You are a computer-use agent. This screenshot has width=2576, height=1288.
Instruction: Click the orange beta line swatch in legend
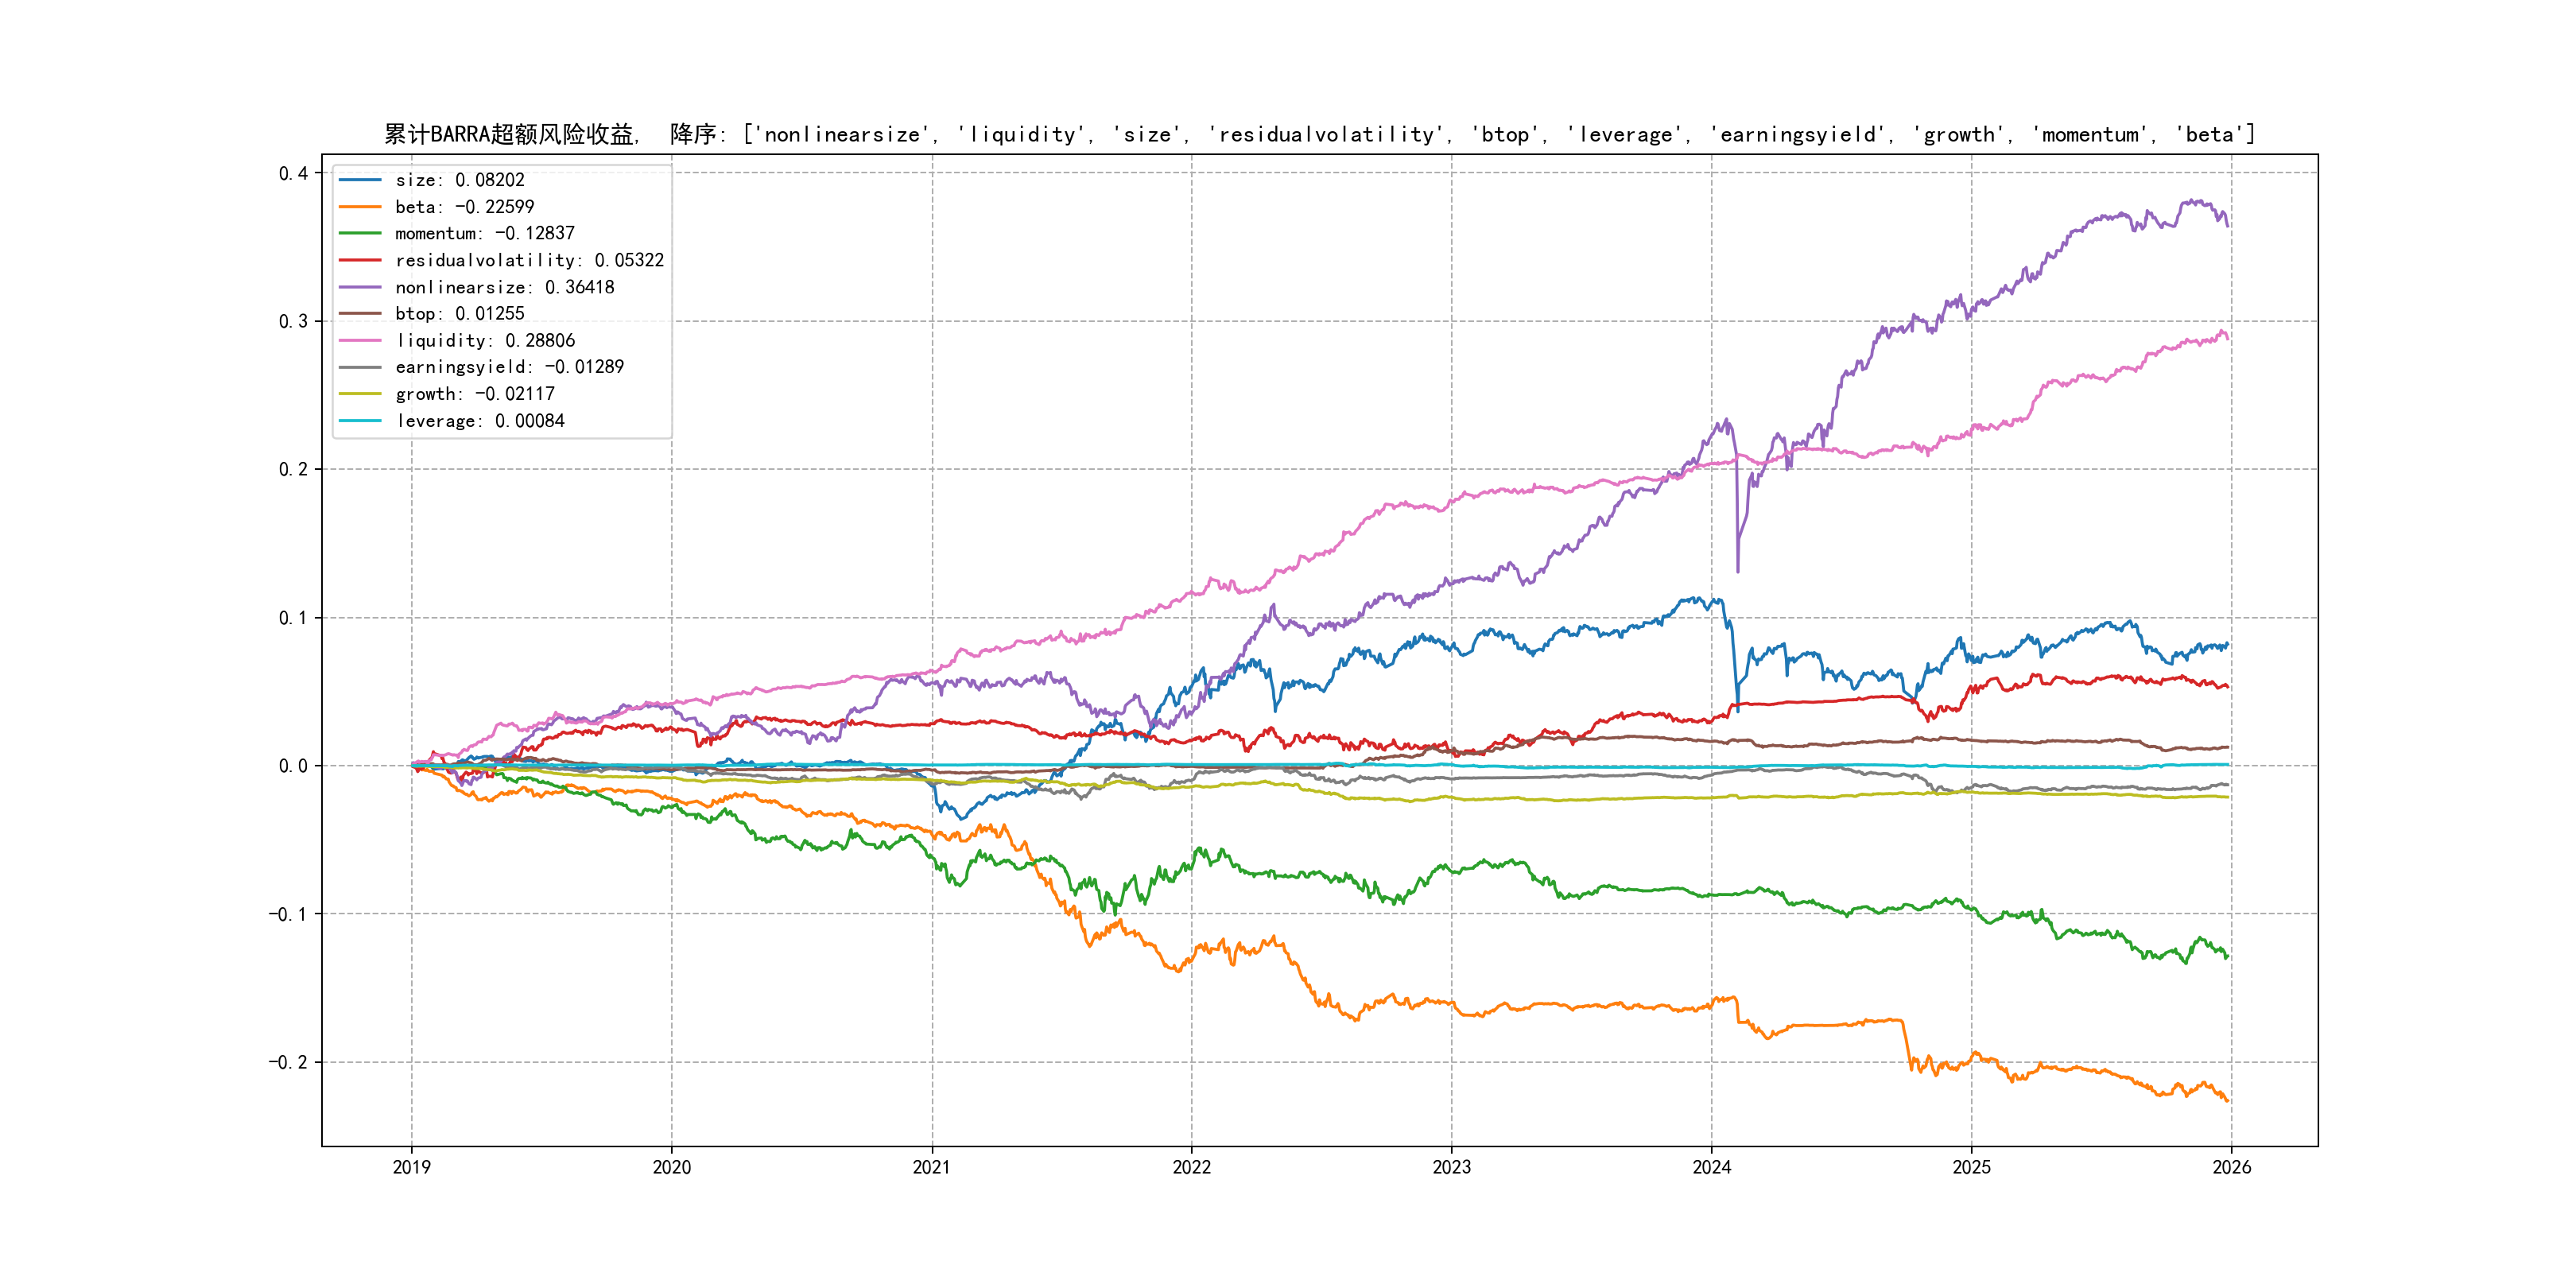(360, 207)
